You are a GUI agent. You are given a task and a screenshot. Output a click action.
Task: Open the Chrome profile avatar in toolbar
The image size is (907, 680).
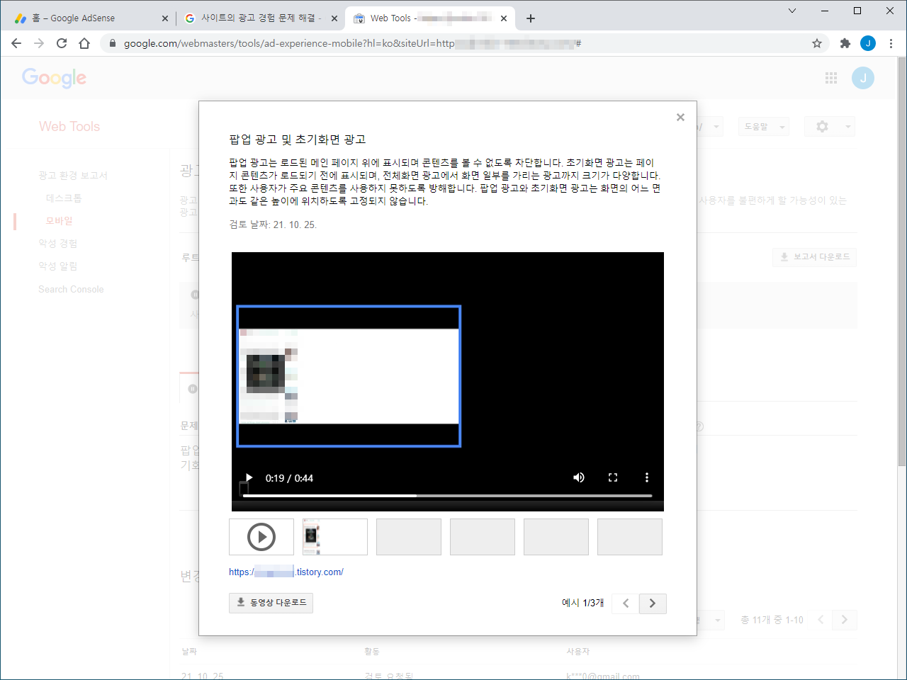(x=868, y=43)
